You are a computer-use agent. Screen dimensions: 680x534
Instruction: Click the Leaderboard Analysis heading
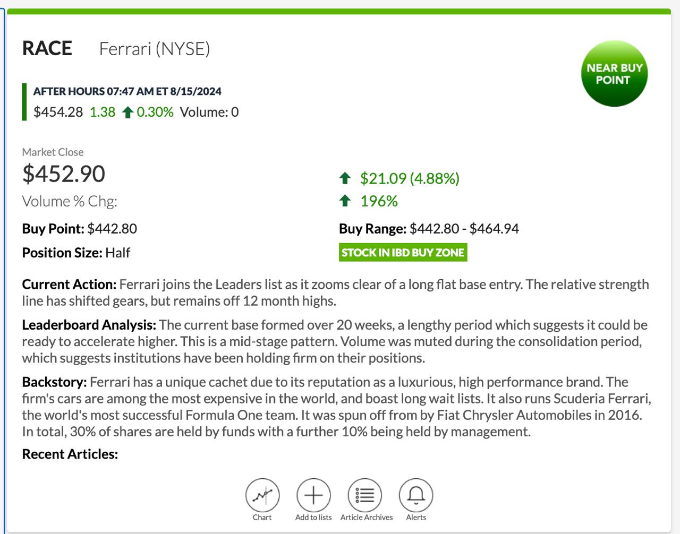pos(89,325)
